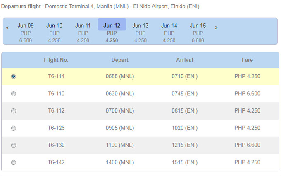This screenshot has width=281, height=176.
Task: Click the previous week double-arrow icon
Action: (7, 28)
